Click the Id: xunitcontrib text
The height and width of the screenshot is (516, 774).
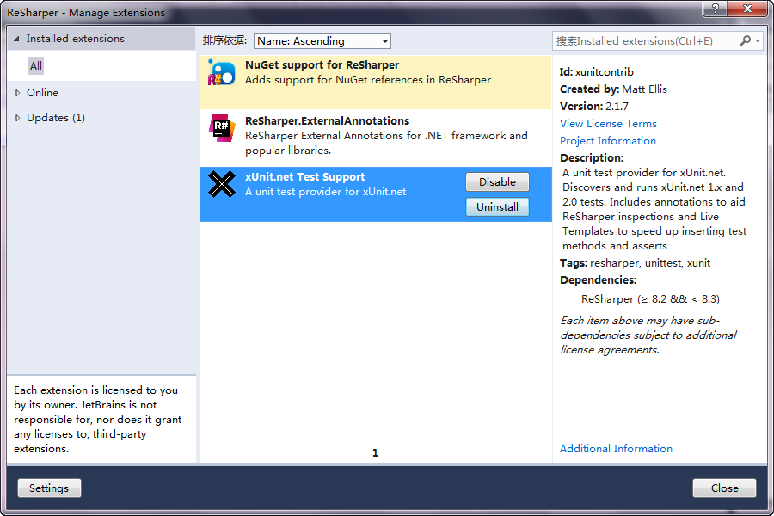596,72
